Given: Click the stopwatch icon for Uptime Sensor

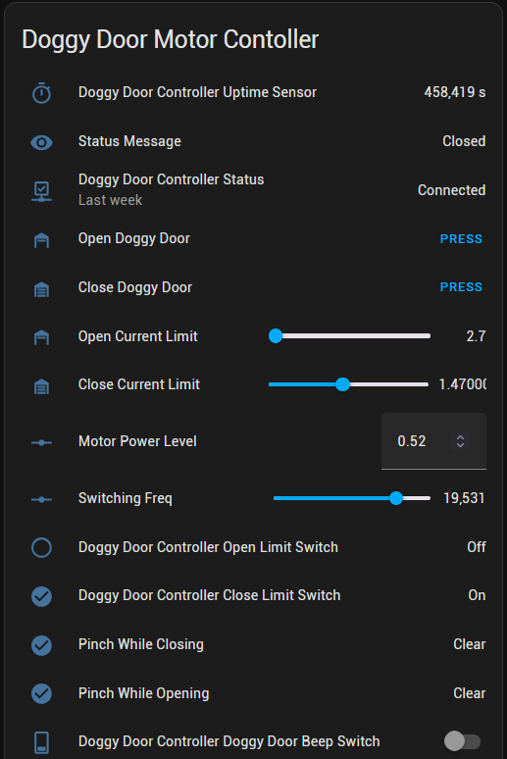Looking at the screenshot, I should pyautogui.click(x=41, y=93).
